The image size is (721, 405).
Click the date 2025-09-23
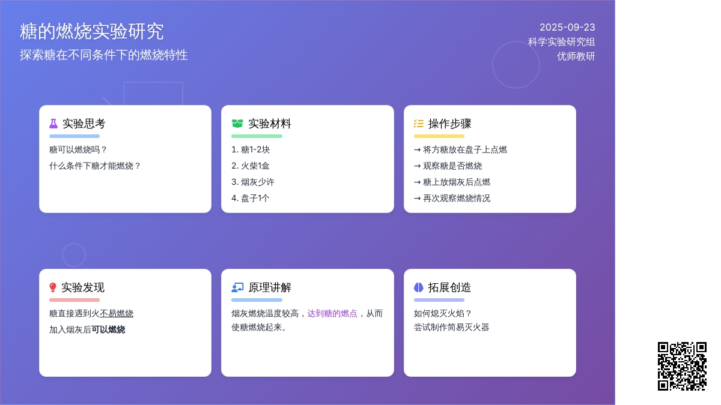click(567, 28)
